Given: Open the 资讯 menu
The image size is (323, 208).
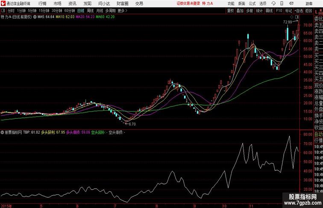Looking at the screenshot, I should [72, 3].
